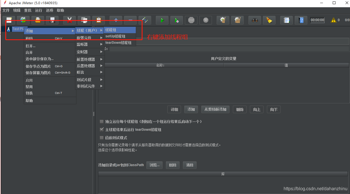Open the 运行 menu
The image size is (350, 194).
click(x=38, y=10)
